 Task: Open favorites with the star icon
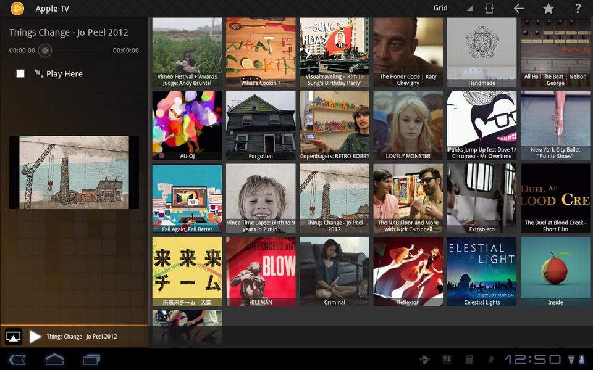[549, 8]
